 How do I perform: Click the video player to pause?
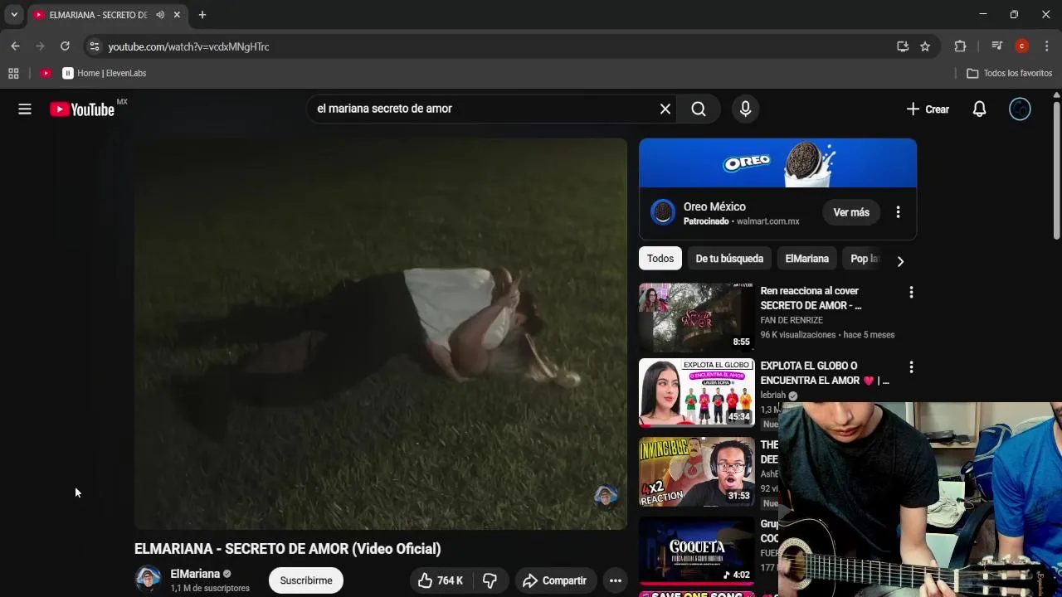(381, 333)
